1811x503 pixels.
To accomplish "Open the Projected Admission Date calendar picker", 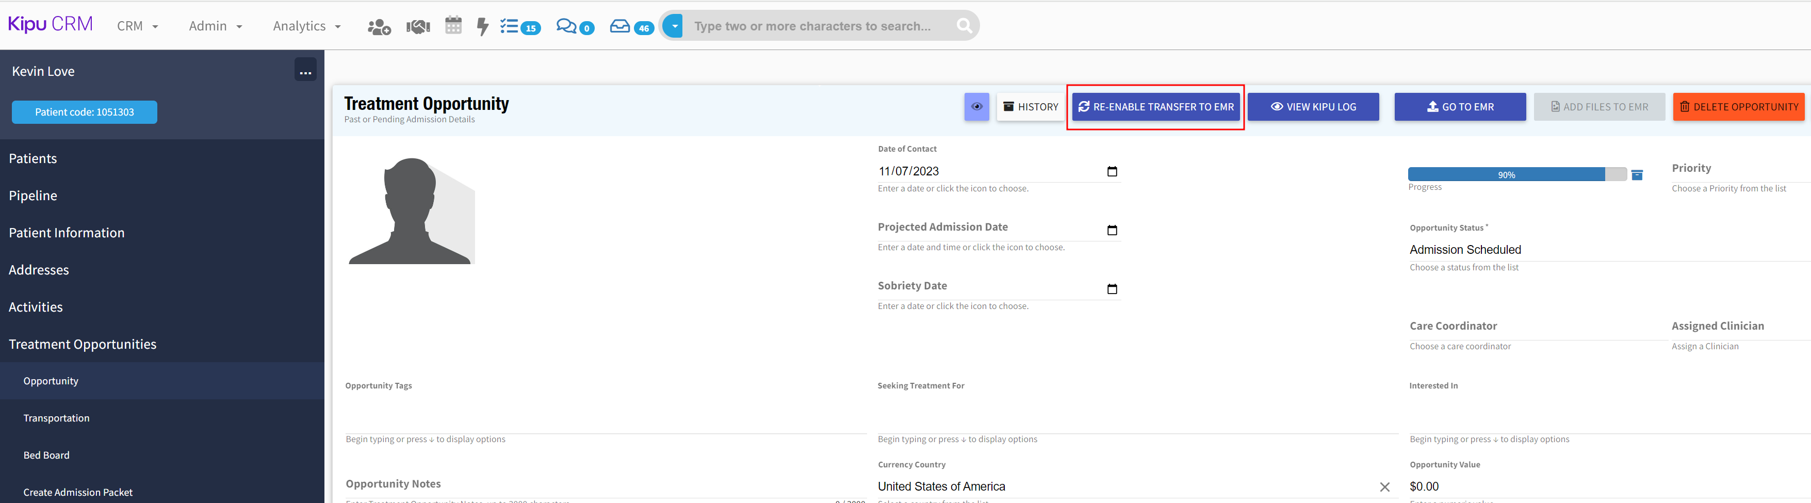I will point(1112,230).
